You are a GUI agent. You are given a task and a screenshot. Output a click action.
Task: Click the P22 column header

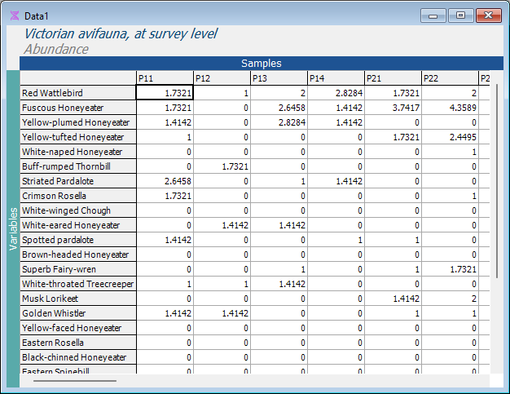pos(449,78)
